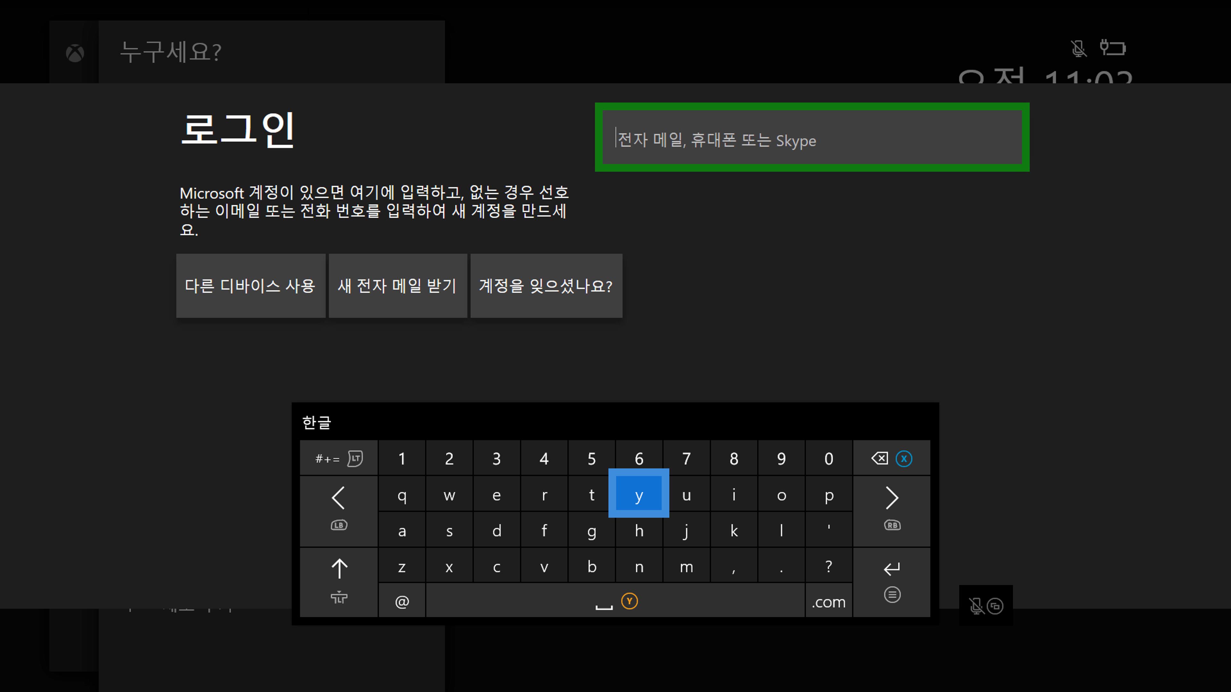Screen dimensions: 1231x692
Task: Click the '한글' keyboard language label
Action: 316,422
